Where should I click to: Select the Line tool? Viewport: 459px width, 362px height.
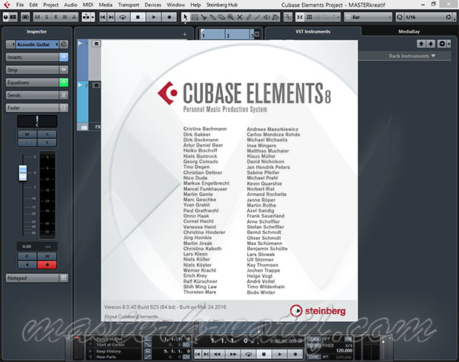point(258,17)
